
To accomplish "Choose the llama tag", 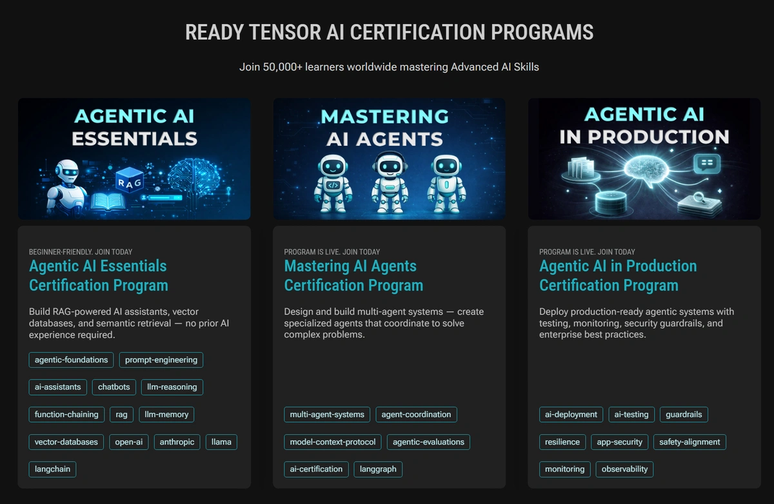I will point(222,442).
